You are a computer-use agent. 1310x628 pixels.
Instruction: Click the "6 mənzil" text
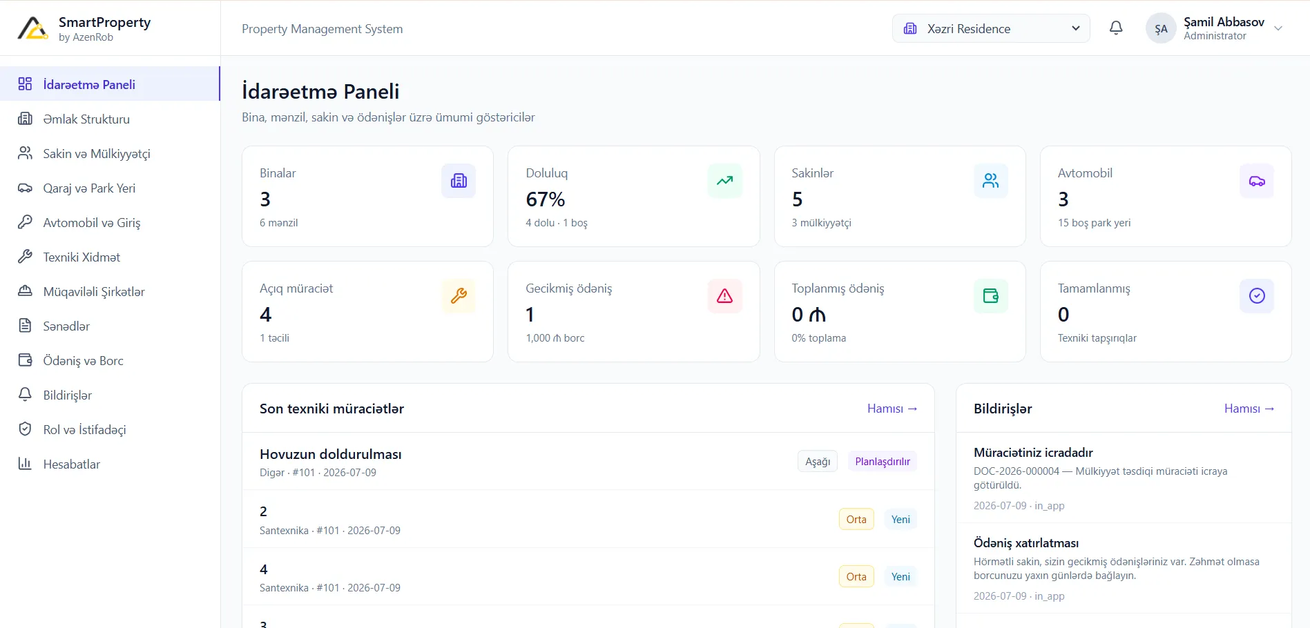point(278,223)
